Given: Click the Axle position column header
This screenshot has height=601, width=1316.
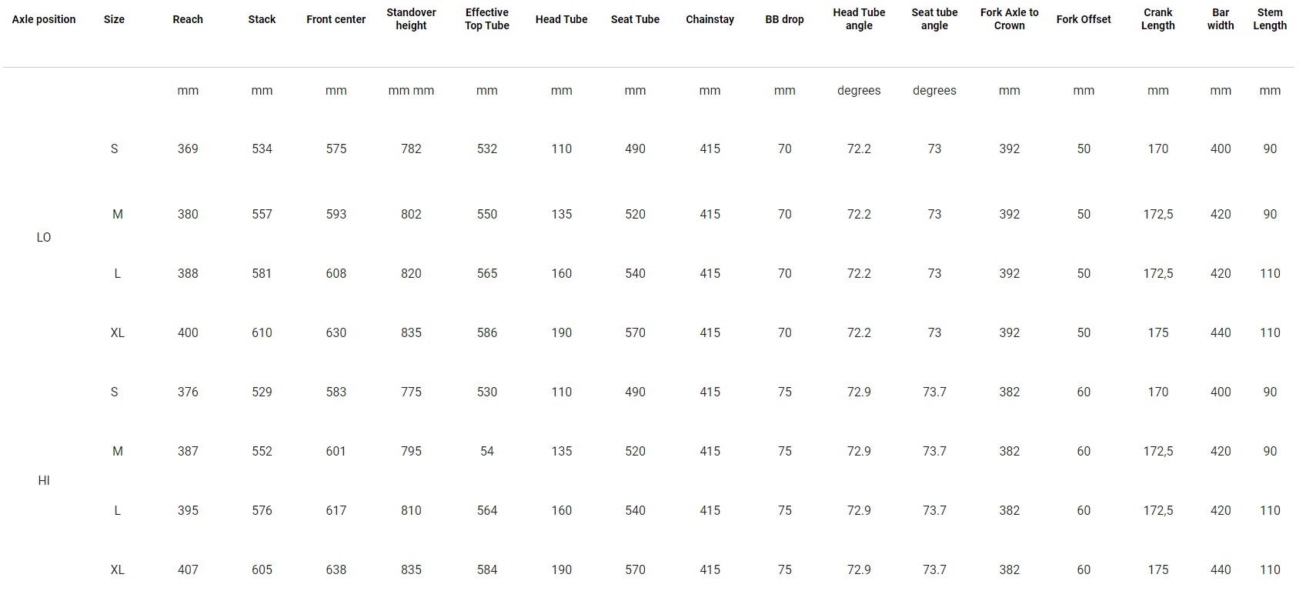Looking at the screenshot, I should point(44,19).
